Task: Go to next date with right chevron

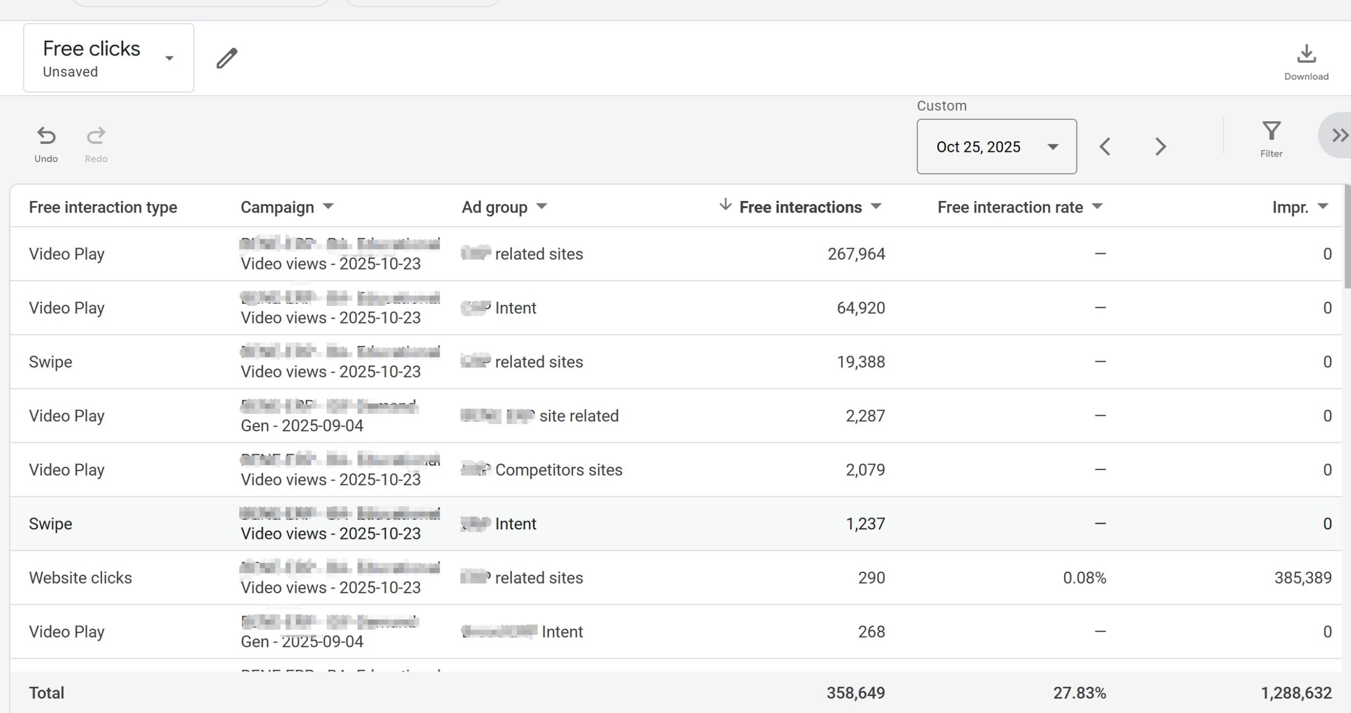Action: (x=1160, y=147)
